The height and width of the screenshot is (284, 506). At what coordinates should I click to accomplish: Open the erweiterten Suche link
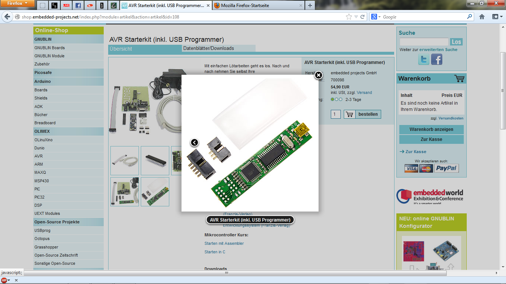[x=438, y=50]
